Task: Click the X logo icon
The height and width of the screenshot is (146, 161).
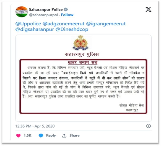Action: (148, 9)
